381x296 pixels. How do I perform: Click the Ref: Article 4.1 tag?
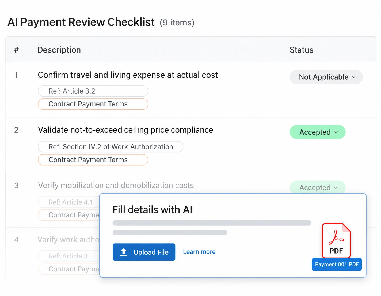69,202
